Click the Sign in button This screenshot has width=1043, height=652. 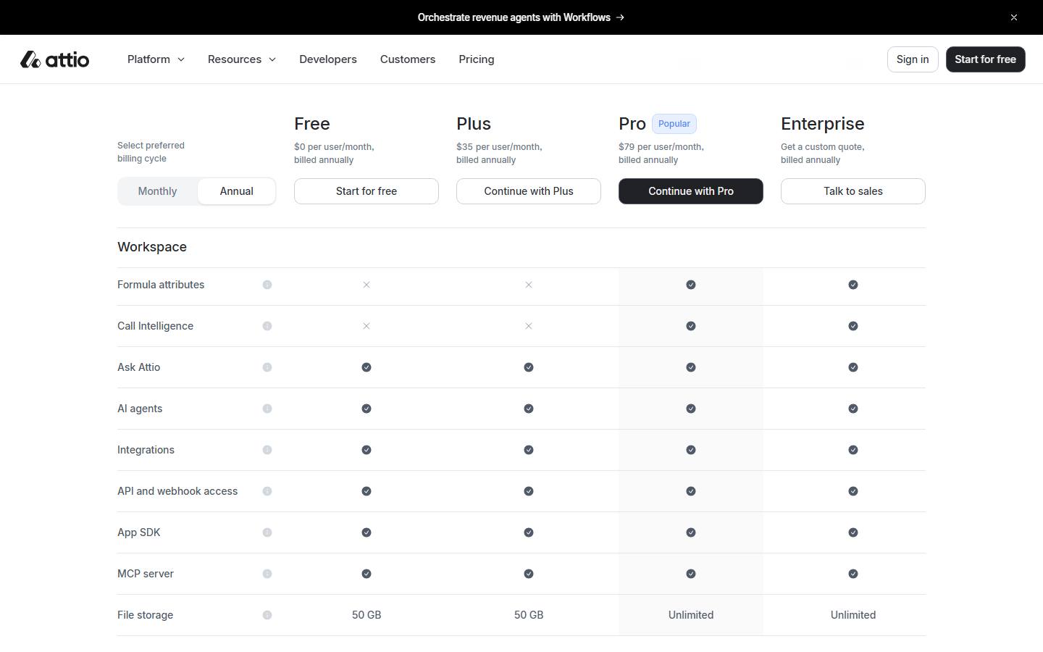click(x=913, y=59)
